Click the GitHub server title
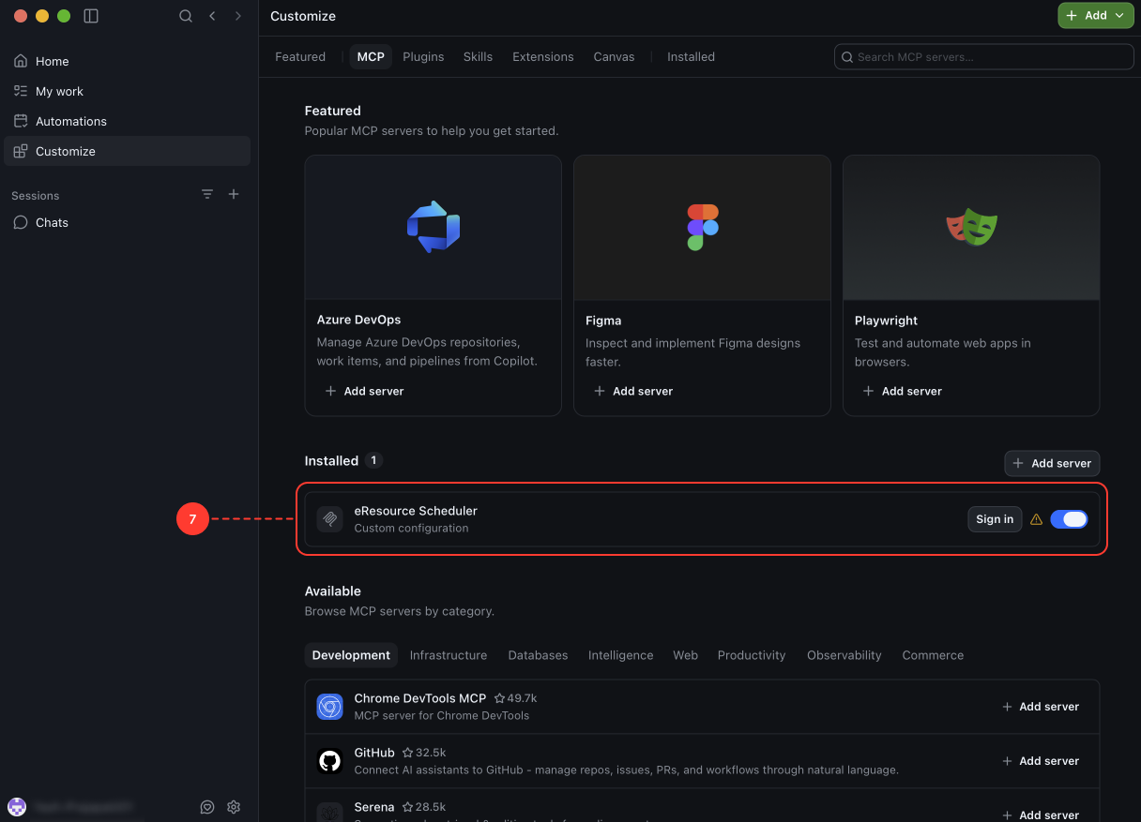Viewport: 1141px width, 822px height. (374, 753)
